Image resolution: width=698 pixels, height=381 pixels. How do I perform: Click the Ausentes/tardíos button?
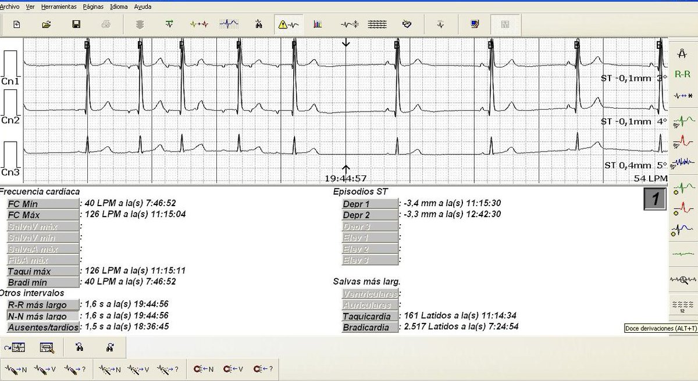click(42, 328)
